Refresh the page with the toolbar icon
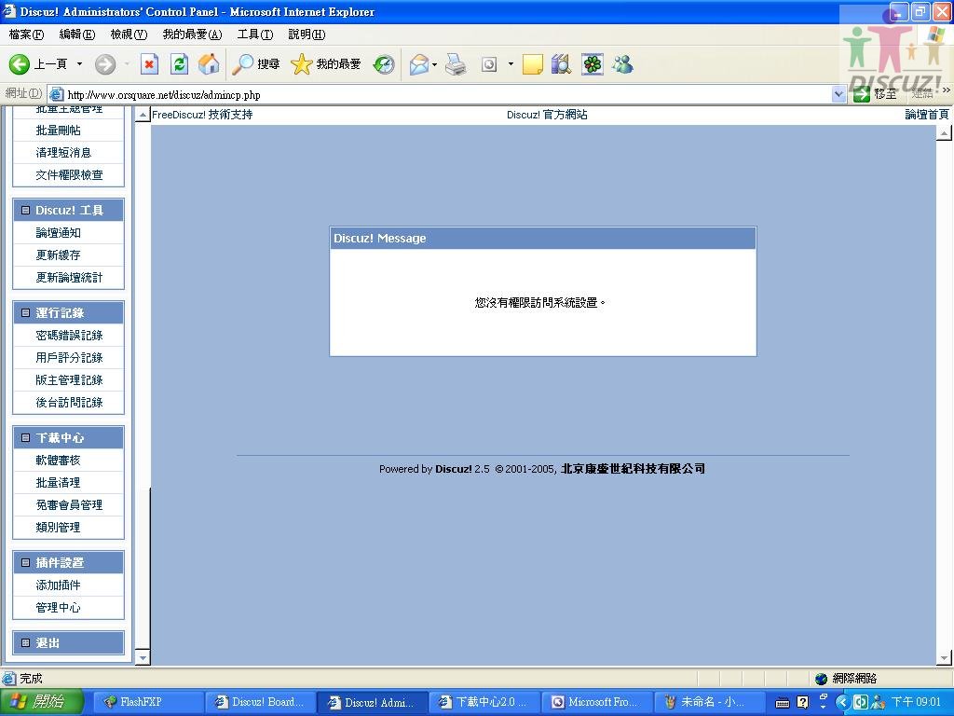 [x=180, y=64]
